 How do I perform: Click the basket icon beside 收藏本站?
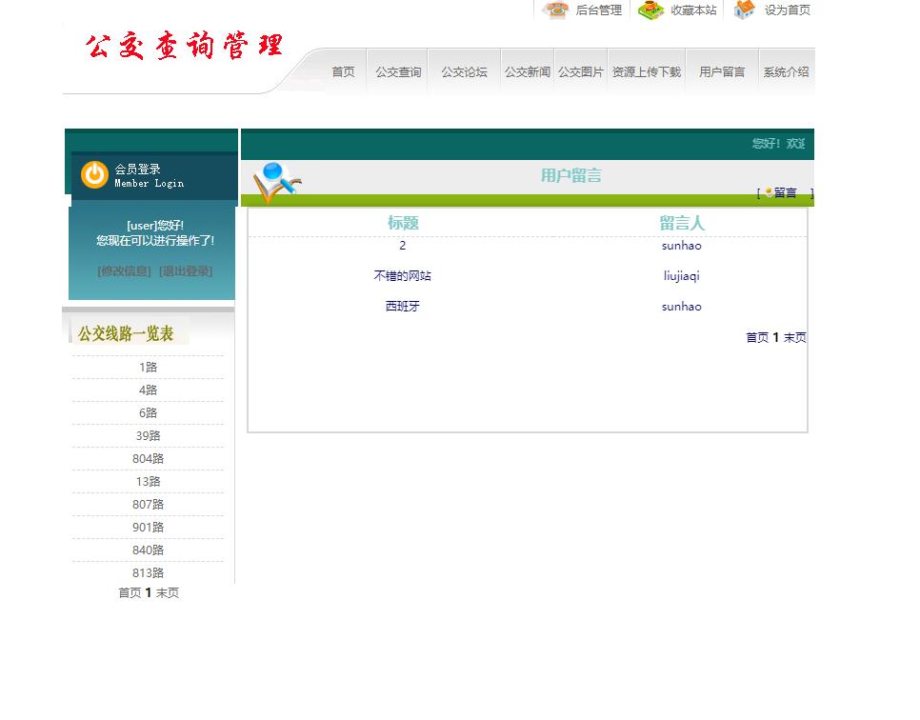click(650, 10)
